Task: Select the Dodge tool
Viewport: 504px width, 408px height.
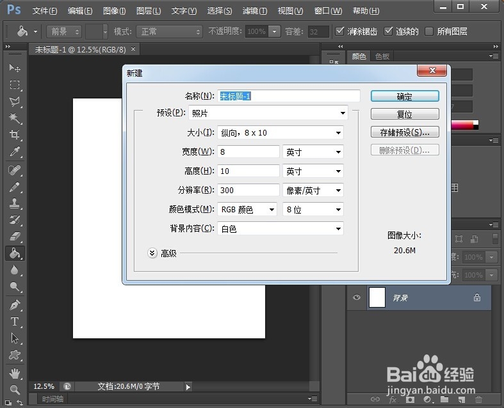Action: 15,286
